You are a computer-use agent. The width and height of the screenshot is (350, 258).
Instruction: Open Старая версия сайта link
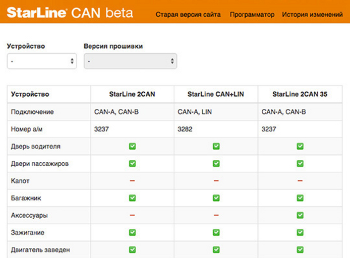[188, 15]
